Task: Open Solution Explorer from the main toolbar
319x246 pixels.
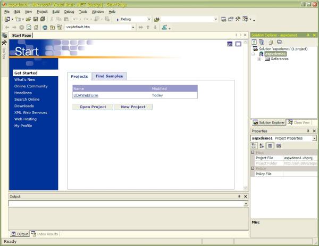Action: pos(223,19)
